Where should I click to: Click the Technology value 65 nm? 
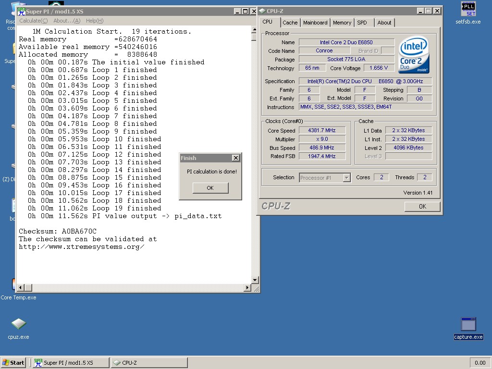(x=312, y=68)
